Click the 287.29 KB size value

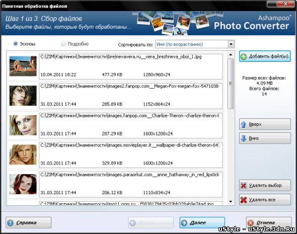click(112, 134)
